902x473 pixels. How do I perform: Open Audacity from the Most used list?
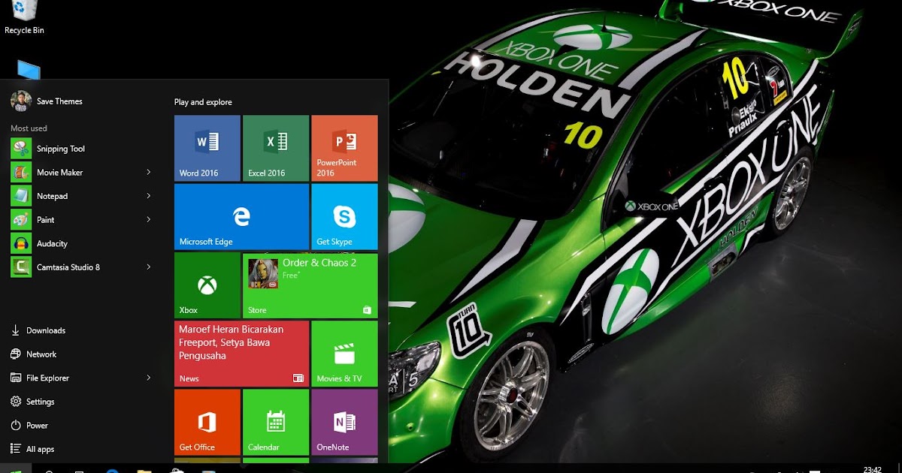[54, 243]
